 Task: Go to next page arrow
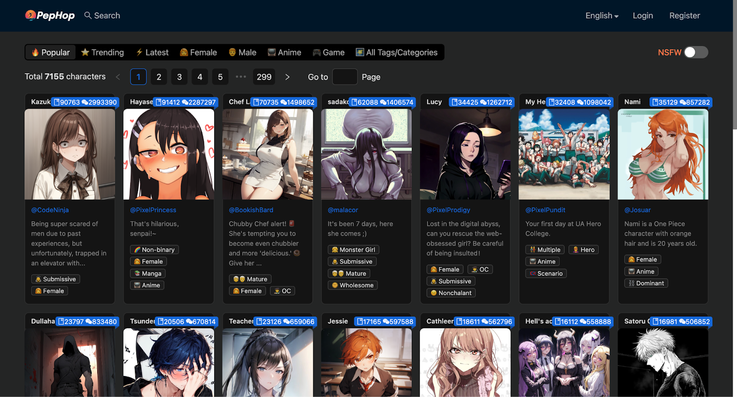tap(287, 77)
